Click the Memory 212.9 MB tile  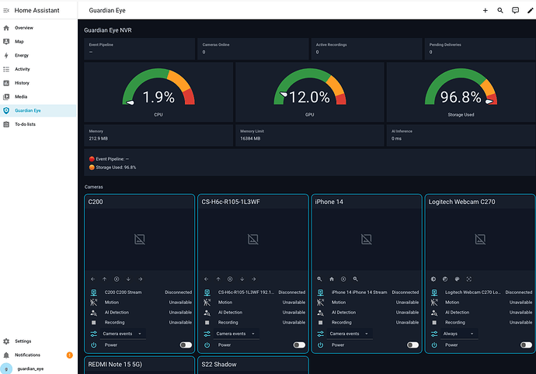click(x=158, y=135)
